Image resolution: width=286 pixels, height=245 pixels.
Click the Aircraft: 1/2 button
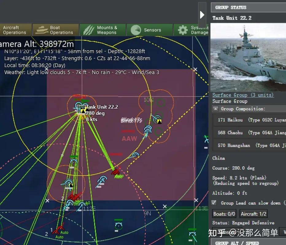click(253, 214)
